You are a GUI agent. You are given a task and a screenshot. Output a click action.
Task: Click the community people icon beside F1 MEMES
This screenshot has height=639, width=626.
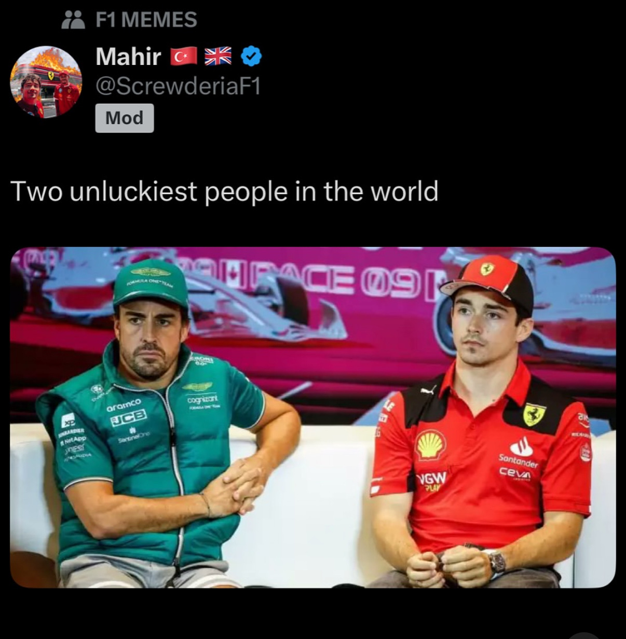[x=73, y=20]
